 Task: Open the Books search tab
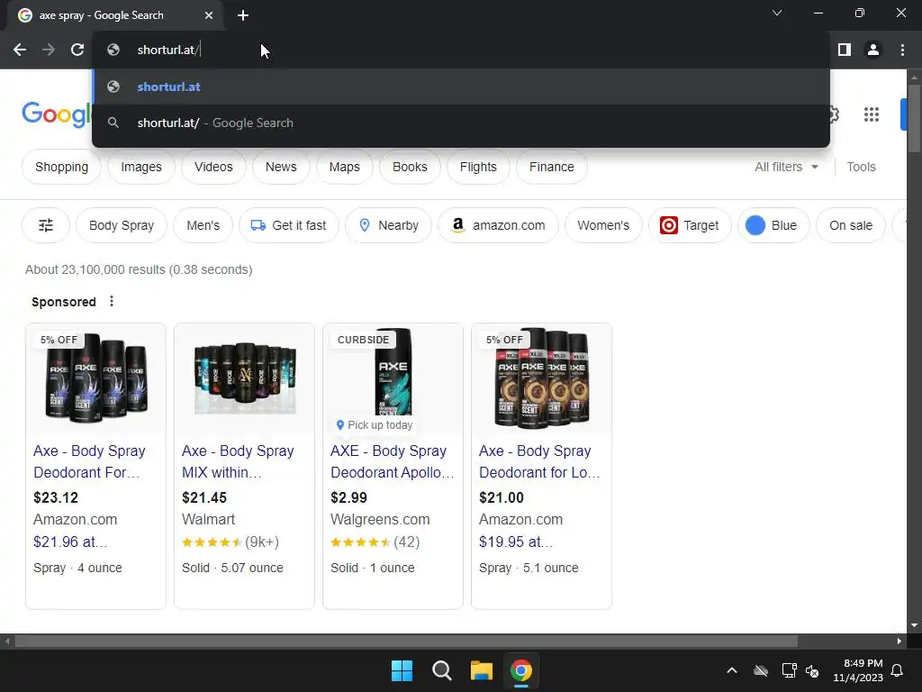410,167
